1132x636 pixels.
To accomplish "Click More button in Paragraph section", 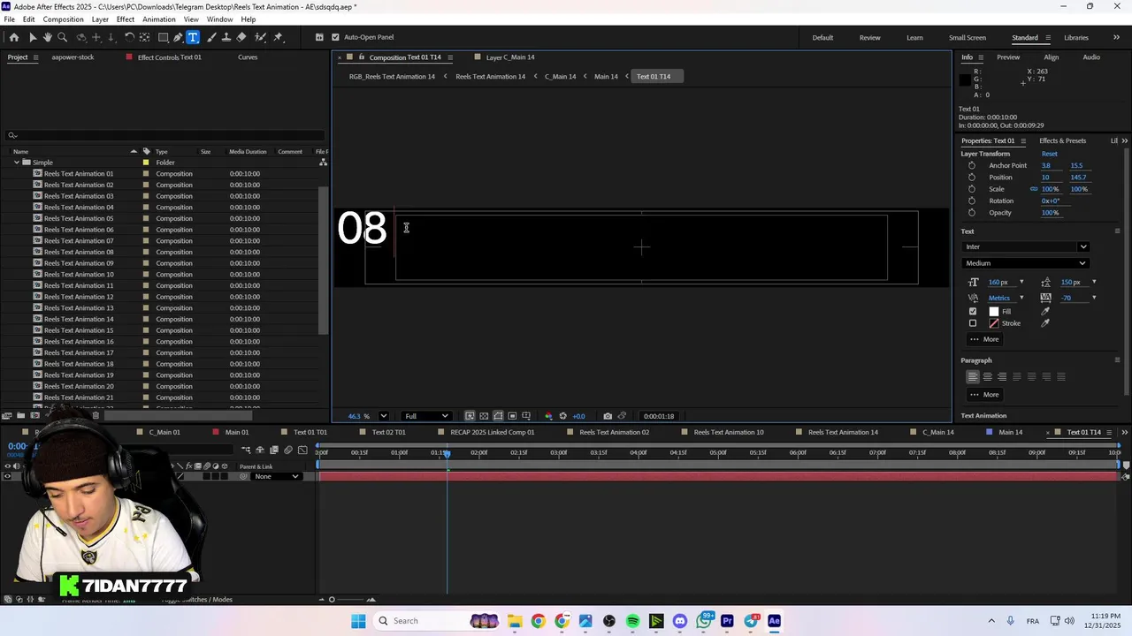I will point(983,395).
